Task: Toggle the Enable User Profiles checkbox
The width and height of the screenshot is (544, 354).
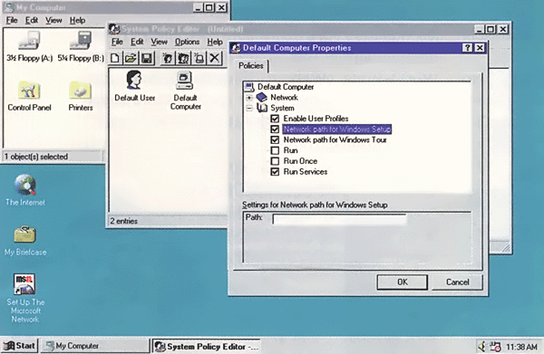Action: coord(275,119)
